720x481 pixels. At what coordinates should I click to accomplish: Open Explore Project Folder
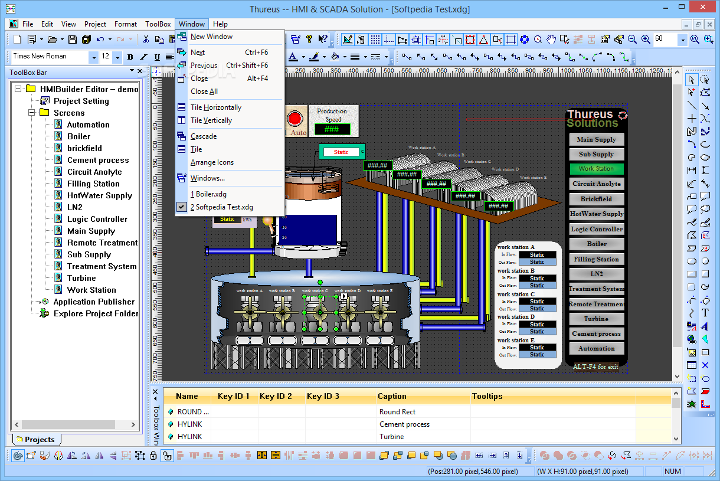click(96, 313)
